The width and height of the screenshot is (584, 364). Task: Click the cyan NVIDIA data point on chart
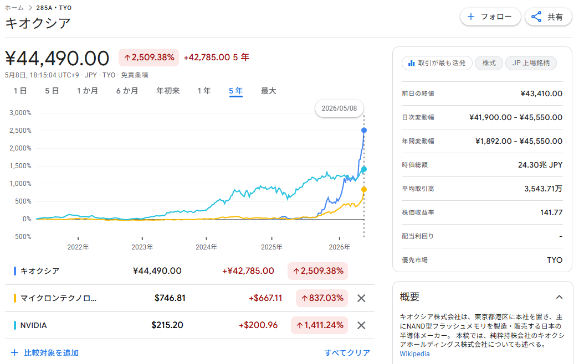(x=364, y=169)
